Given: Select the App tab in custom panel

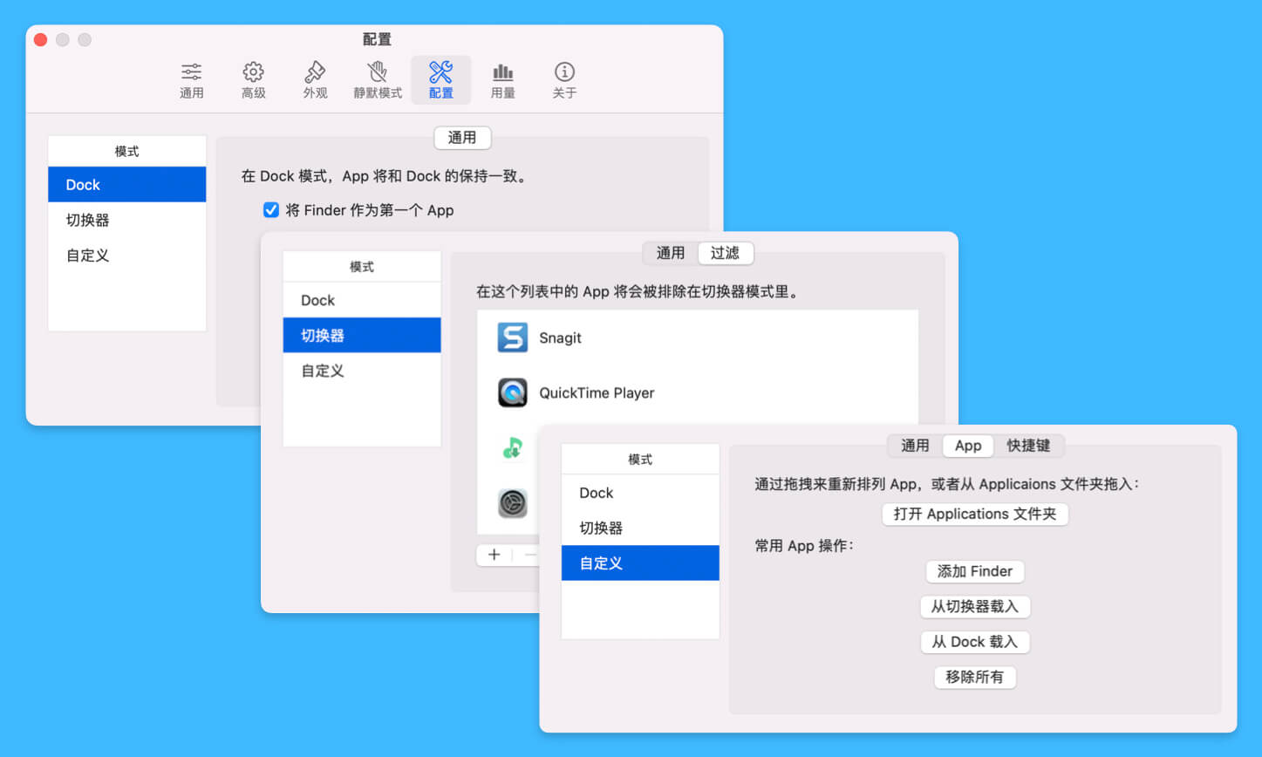Looking at the screenshot, I should (968, 446).
